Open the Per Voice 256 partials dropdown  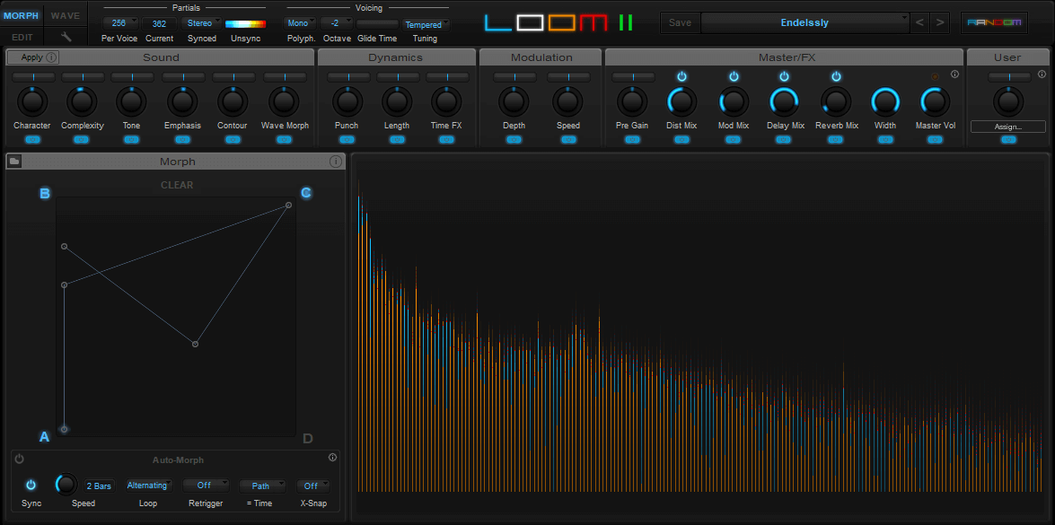coord(120,23)
